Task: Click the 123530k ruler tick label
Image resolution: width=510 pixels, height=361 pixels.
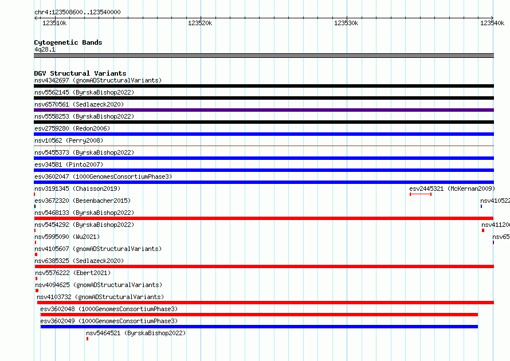Action: [x=346, y=23]
